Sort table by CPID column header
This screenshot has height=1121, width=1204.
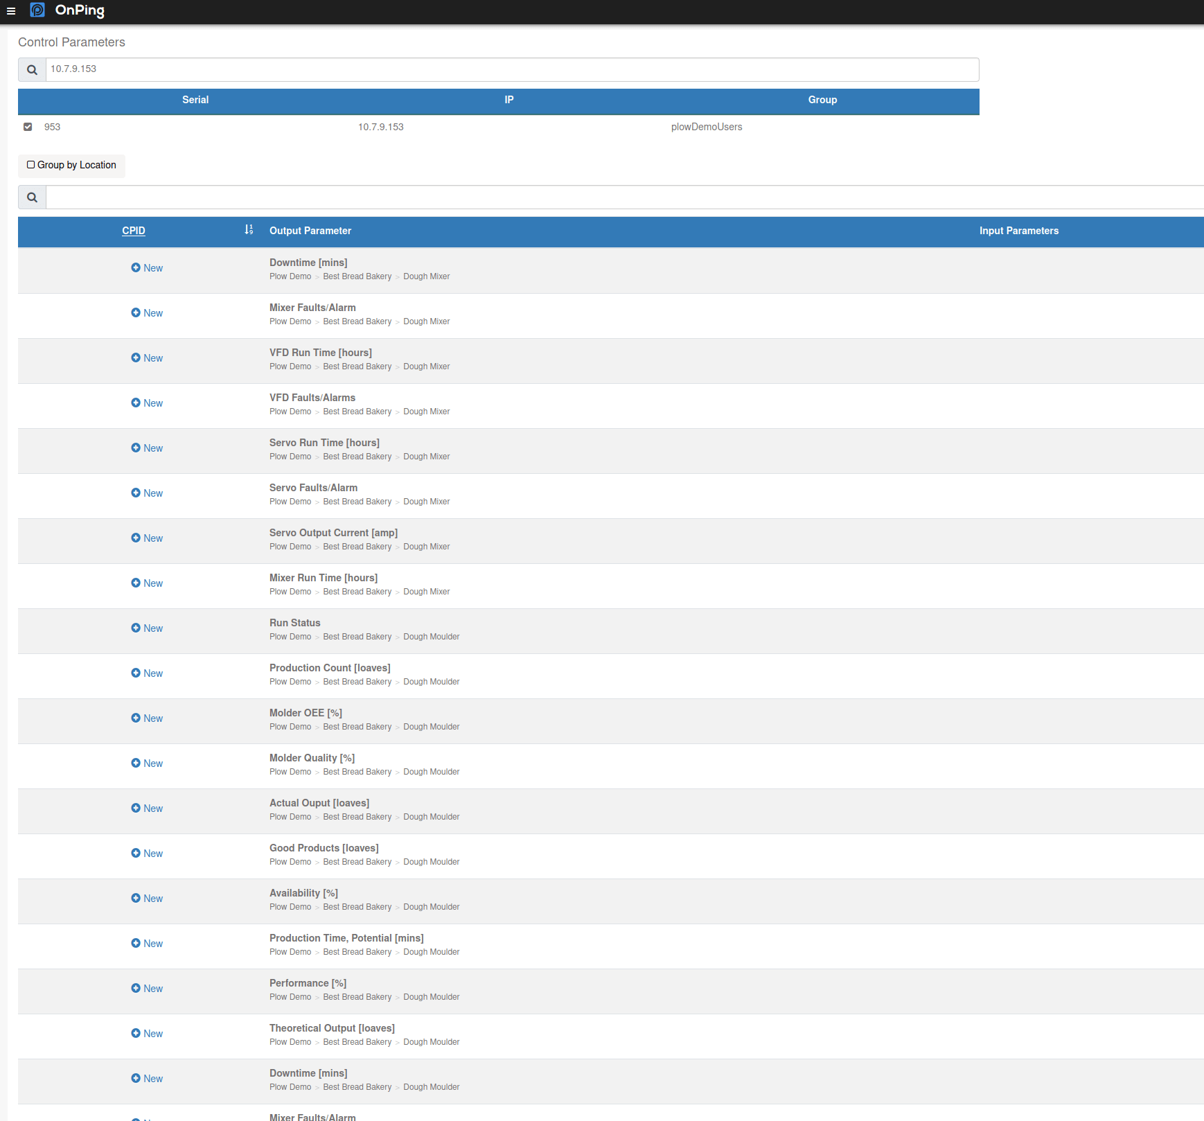click(x=134, y=231)
